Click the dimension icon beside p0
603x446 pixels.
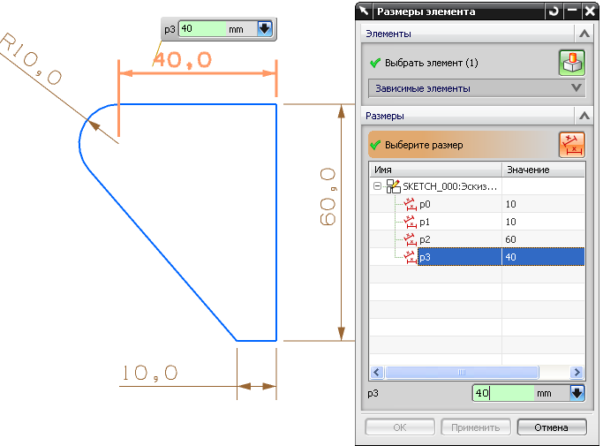pyautogui.click(x=410, y=204)
